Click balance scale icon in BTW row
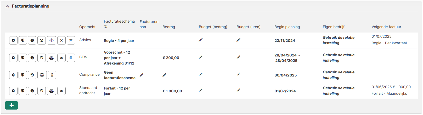Screen dimensions: 423x115 pos(52,58)
